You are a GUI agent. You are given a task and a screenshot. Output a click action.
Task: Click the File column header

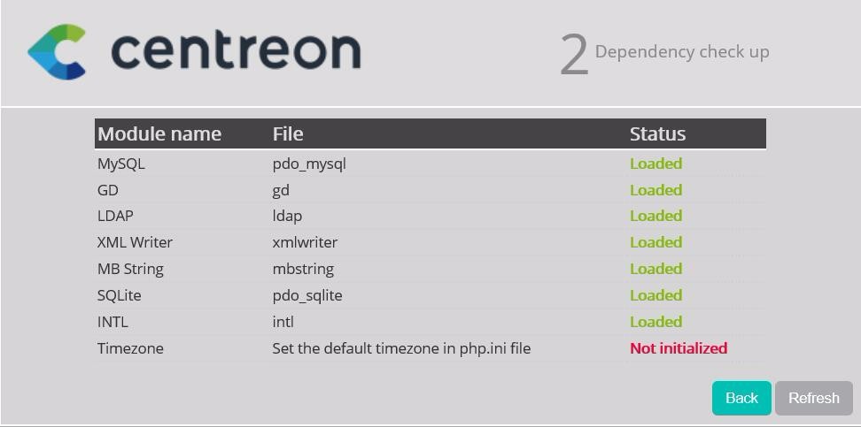288,133
